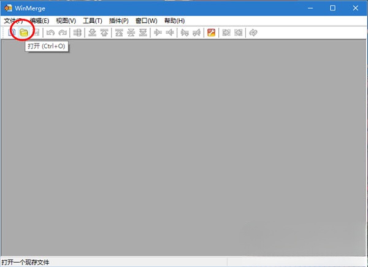368x267 pixels.
Task: Open the 窗口(W) menu
Action: pyautogui.click(x=146, y=20)
